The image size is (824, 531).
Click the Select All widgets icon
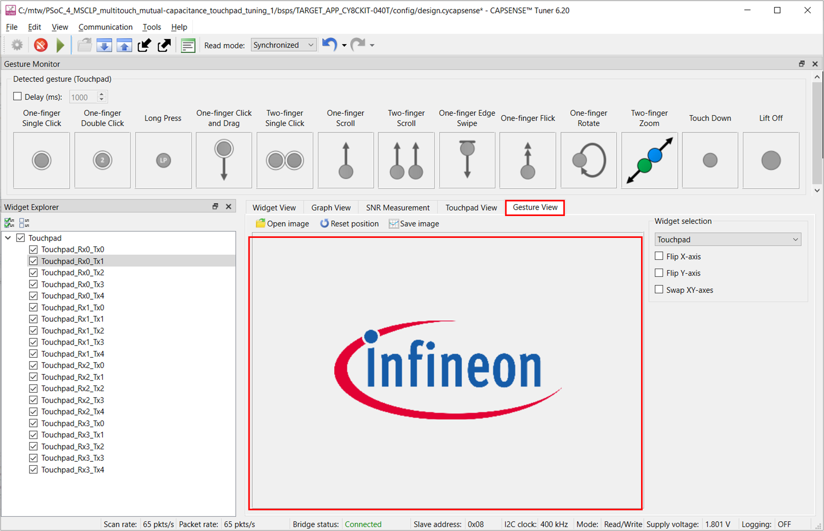coord(9,223)
